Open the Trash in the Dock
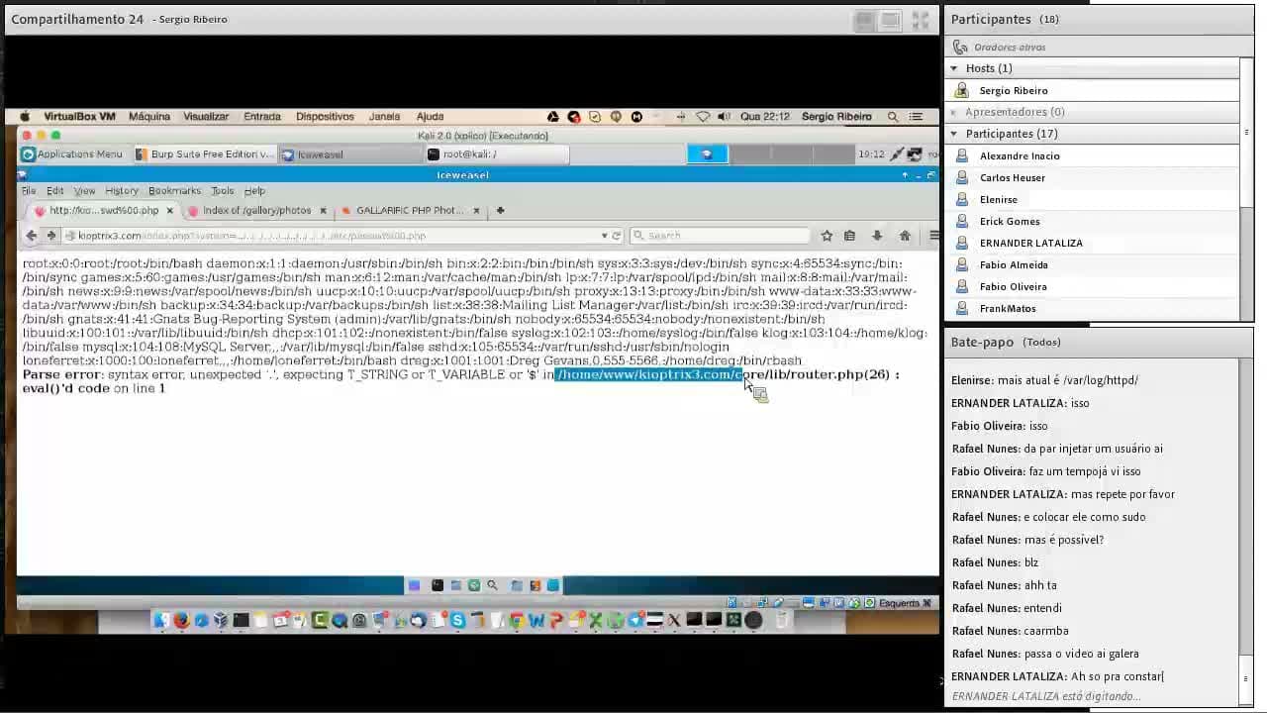The height and width of the screenshot is (713, 1267). [781, 621]
